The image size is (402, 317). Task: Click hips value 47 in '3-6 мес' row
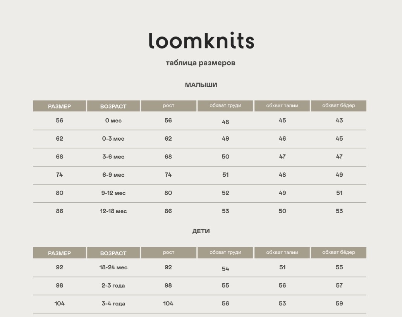[339, 157]
